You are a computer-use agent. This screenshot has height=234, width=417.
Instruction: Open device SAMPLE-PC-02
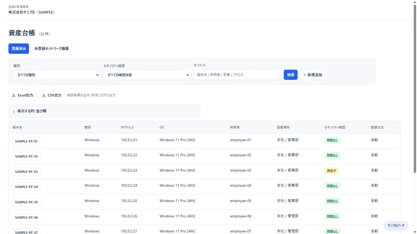coord(26,156)
